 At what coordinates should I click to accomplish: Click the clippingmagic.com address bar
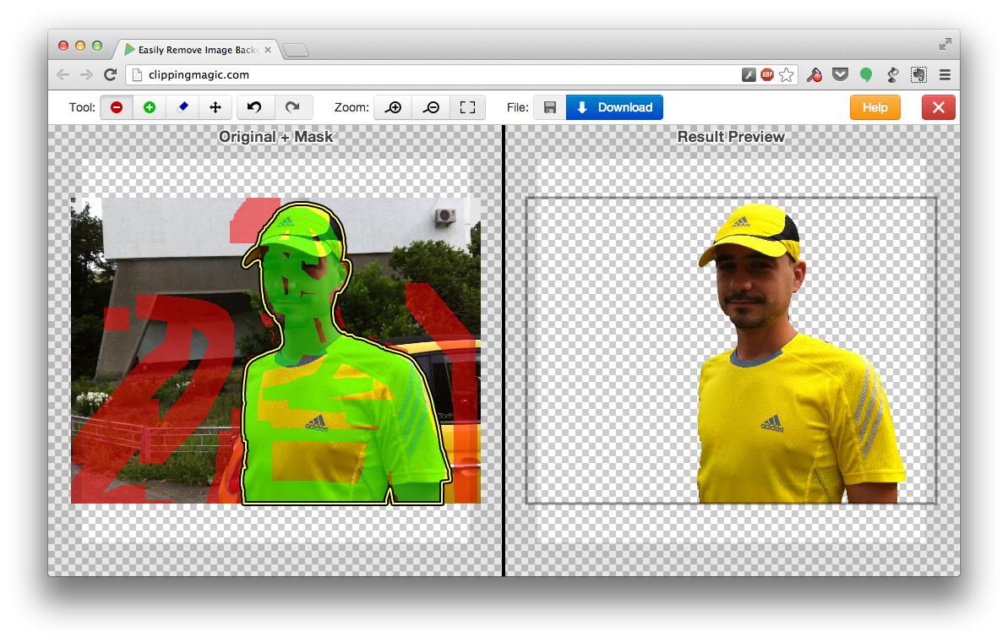coord(422,74)
